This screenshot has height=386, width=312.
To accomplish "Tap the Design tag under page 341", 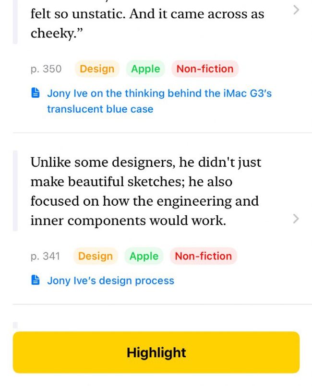I will [95, 256].
